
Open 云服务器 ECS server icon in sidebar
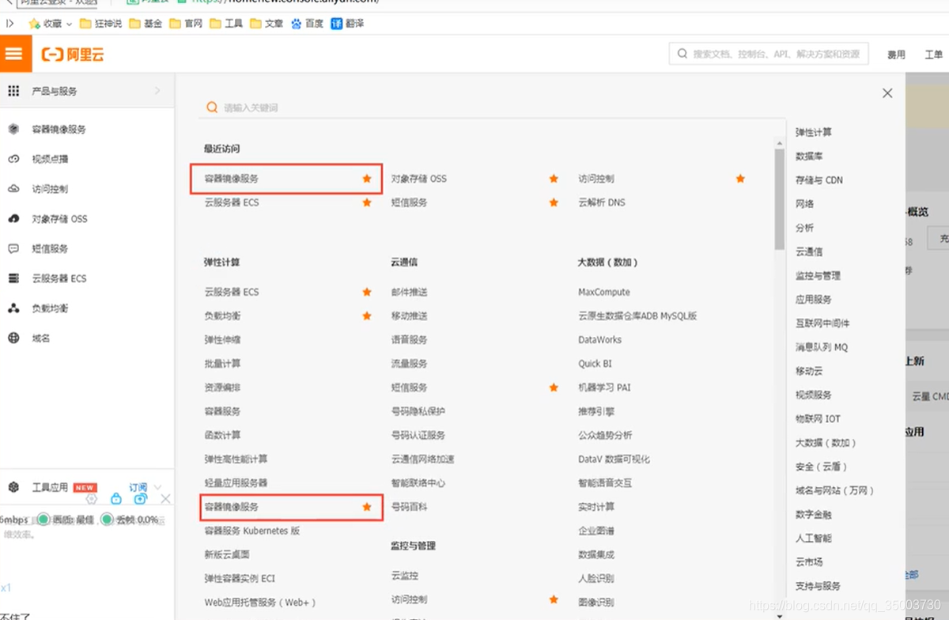(13, 278)
